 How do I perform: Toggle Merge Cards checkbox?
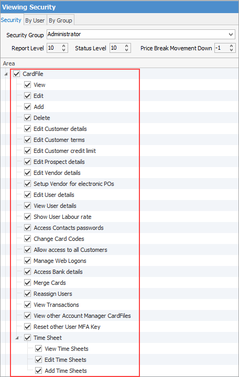point(27,283)
